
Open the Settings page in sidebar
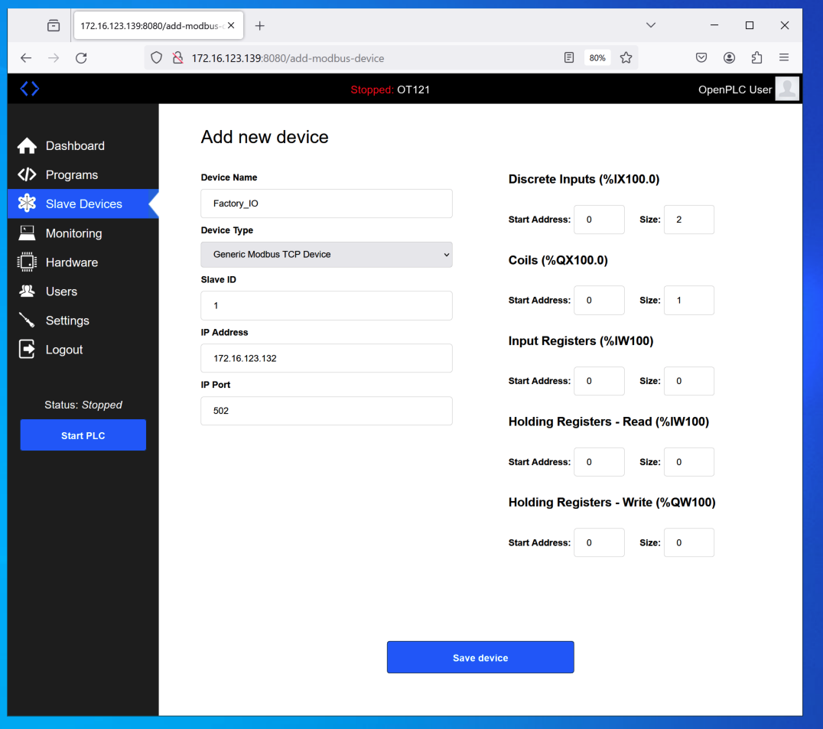[x=67, y=321]
